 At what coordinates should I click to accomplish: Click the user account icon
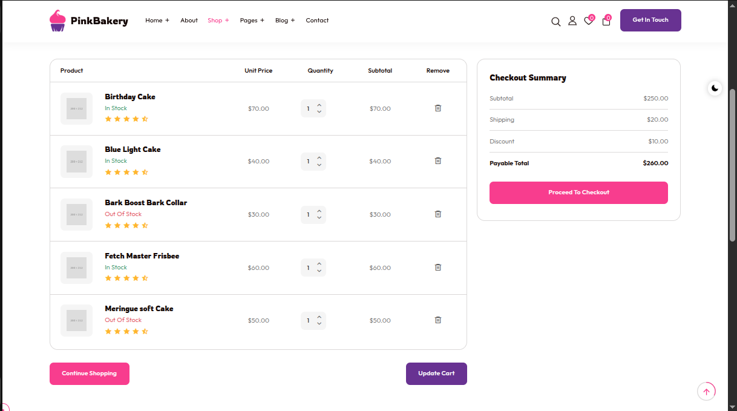coord(572,21)
